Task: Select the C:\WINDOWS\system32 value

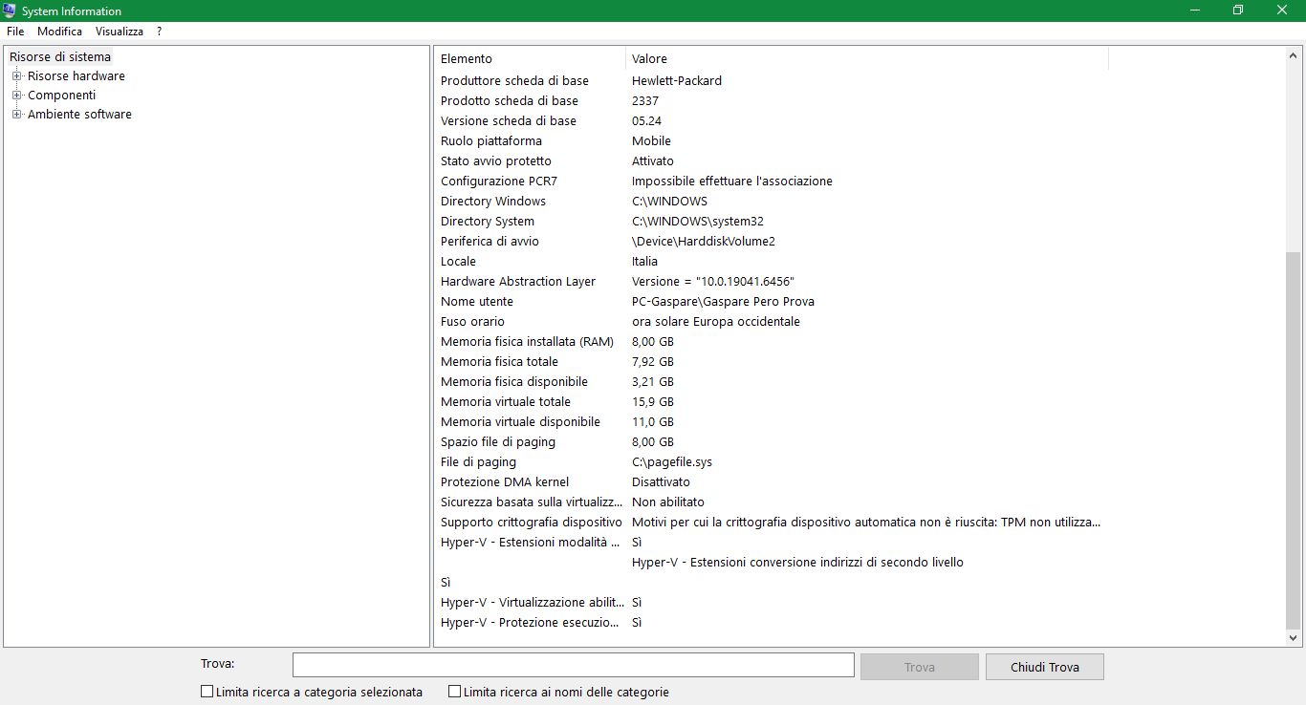Action: (698, 221)
